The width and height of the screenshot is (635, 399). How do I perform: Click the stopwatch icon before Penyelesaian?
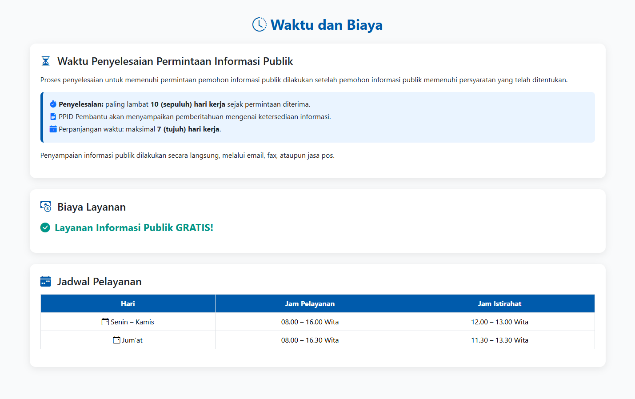click(x=53, y=104)
